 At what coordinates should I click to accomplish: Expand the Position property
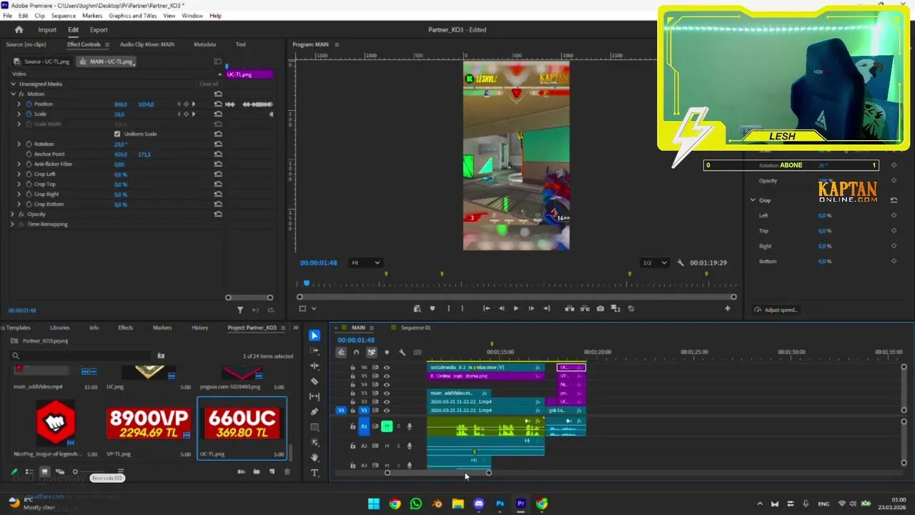pyautogui.click(x=19, y=104)
